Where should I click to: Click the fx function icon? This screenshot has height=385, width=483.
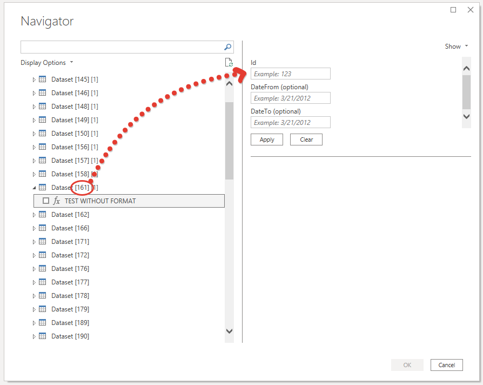57,201
